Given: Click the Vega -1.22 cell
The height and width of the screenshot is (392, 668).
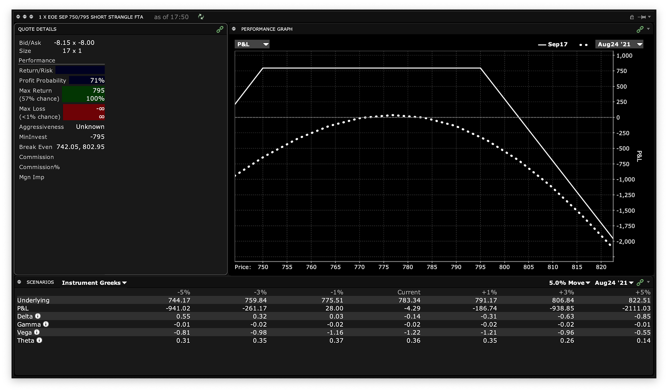Looking at the screenshot, I should [412, 332].
